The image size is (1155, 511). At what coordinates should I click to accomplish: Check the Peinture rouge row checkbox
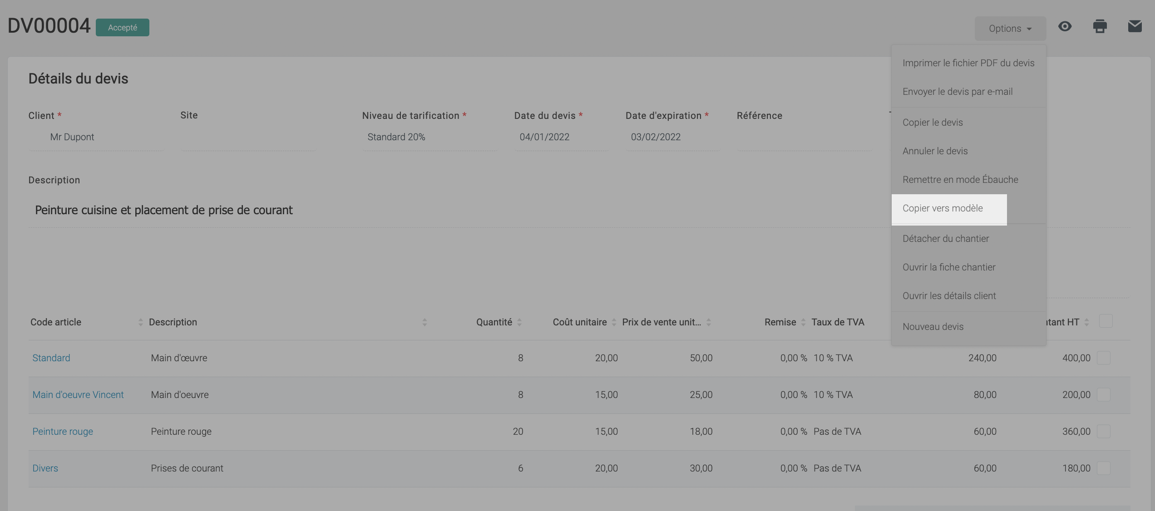pos(1103,431)
